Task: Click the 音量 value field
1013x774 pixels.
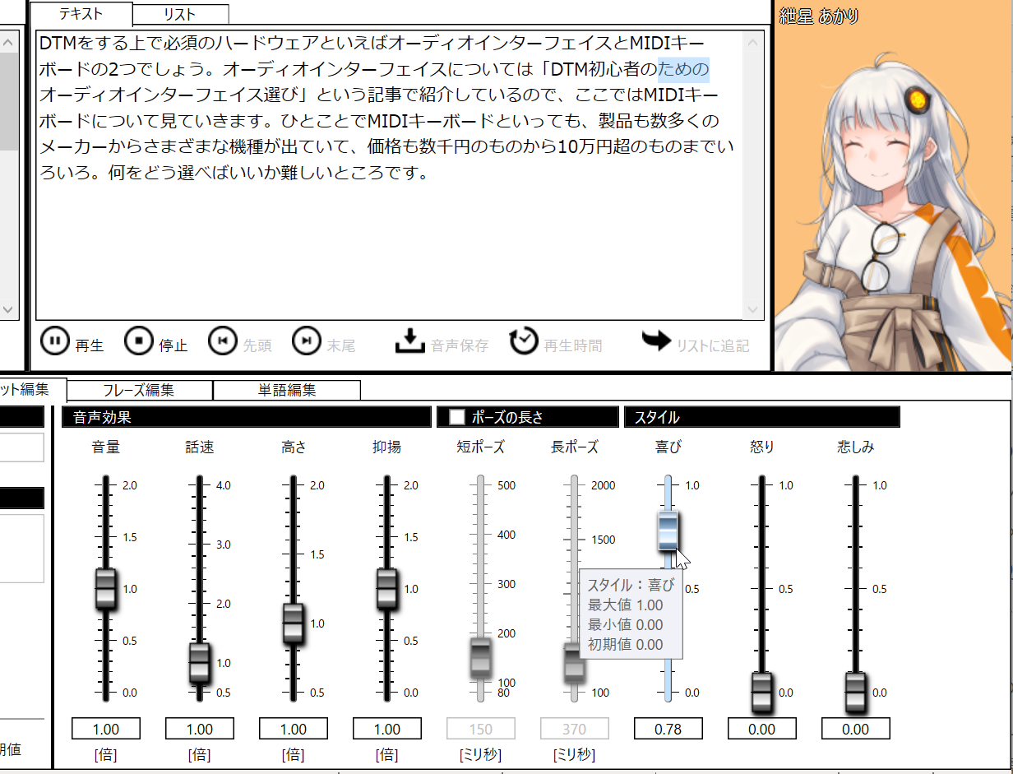Action: click(106, 729)
